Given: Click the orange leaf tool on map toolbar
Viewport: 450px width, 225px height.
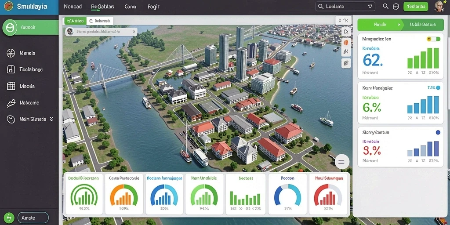Looking at the screenshot, I should click(346, 42).
